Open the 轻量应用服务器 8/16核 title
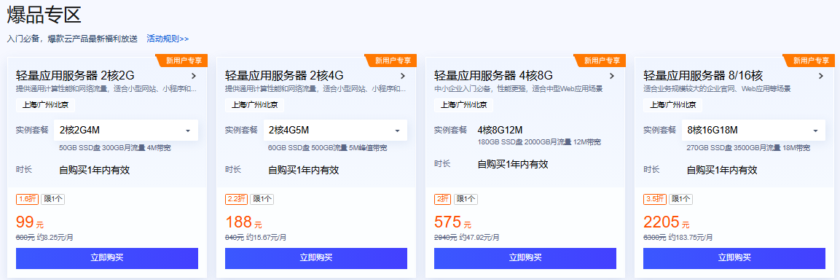Viewport: 840px width, 280px height. point(703,75)
